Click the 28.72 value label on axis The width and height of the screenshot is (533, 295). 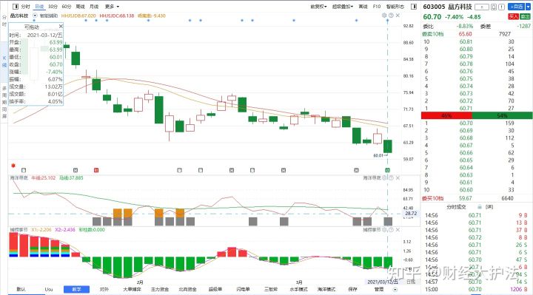411,214
